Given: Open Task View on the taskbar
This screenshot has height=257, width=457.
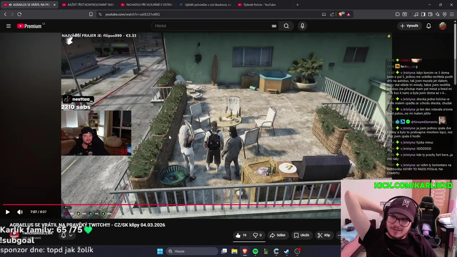Looking at the screenshot, I should (x=224, y=251).
